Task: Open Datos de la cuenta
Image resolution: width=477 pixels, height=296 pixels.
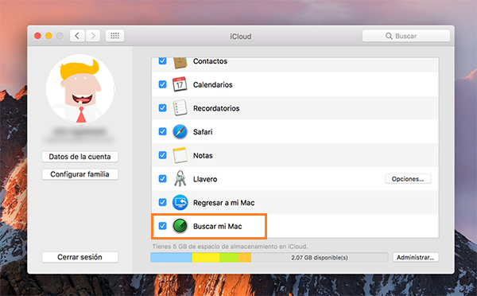Action: (79, 157)
